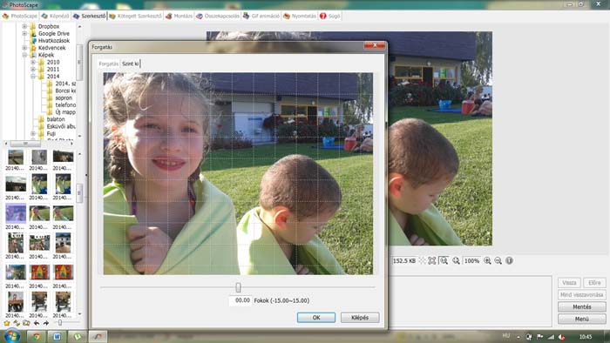610x343 pixels.
Task: Expand the 2010 folder node
Action: pyautogui.click(x=33, y=62)
